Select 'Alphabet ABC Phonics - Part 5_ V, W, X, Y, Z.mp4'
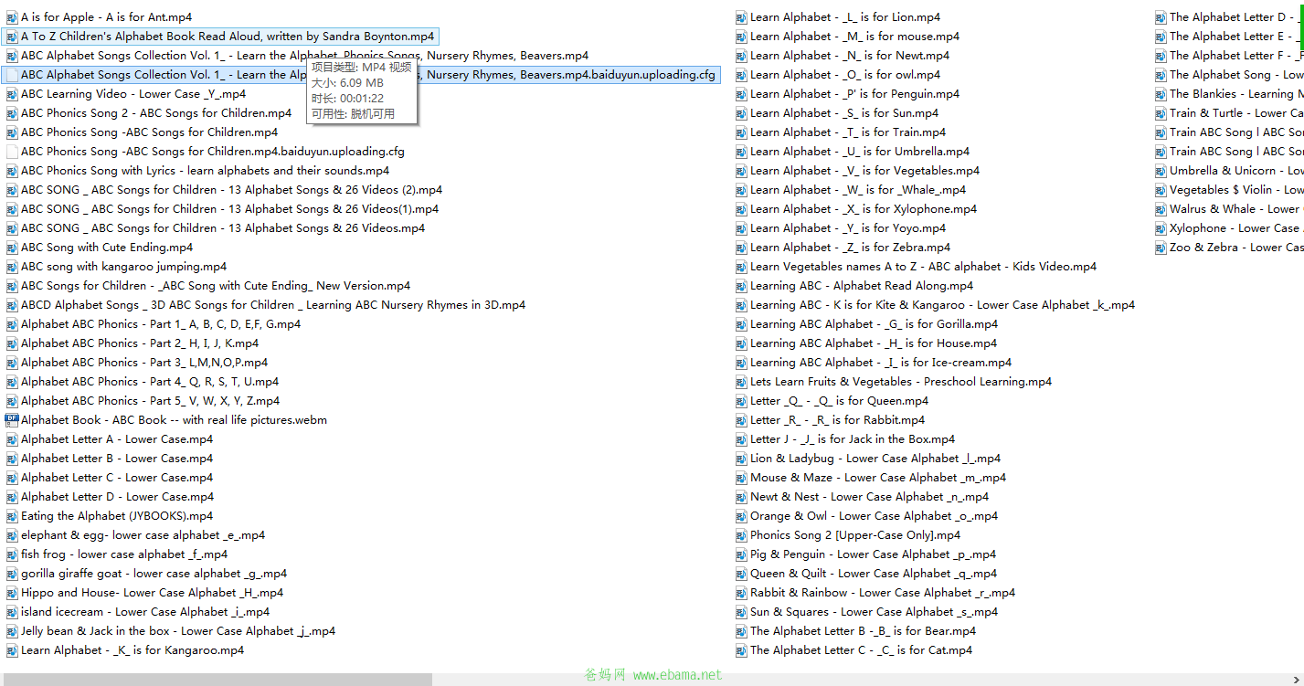Screen dimensions: 1304x686 coord(150,401)
